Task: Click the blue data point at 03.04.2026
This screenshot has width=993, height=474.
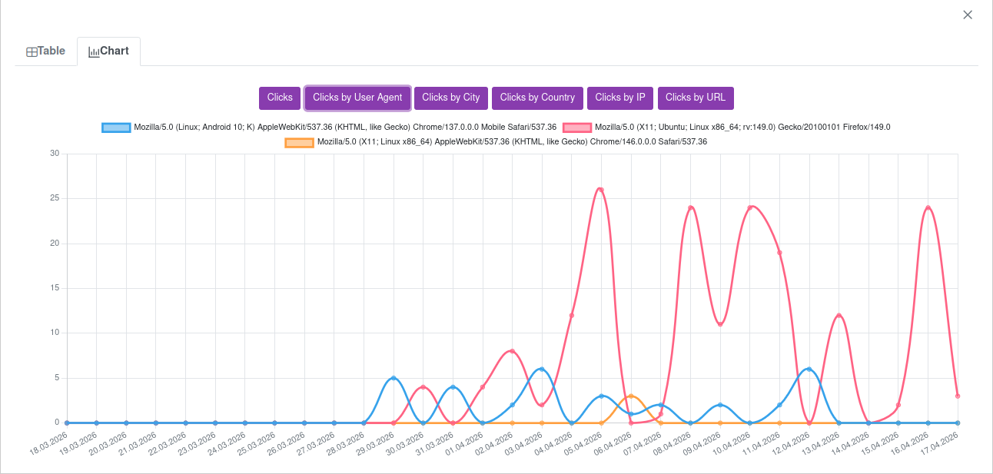Action: tap(541, 368)
